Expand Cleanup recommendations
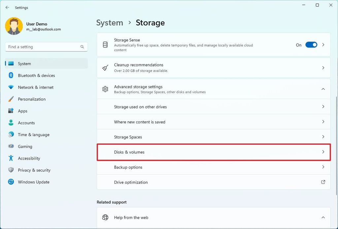Screen dimensions: 338x229 click(323, 67)
